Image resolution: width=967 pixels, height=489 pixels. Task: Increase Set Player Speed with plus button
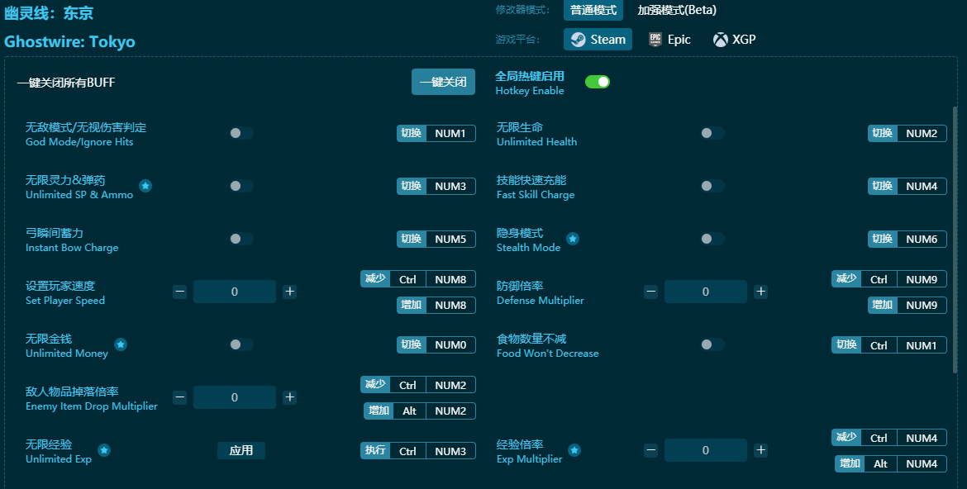tap(290, 292)
